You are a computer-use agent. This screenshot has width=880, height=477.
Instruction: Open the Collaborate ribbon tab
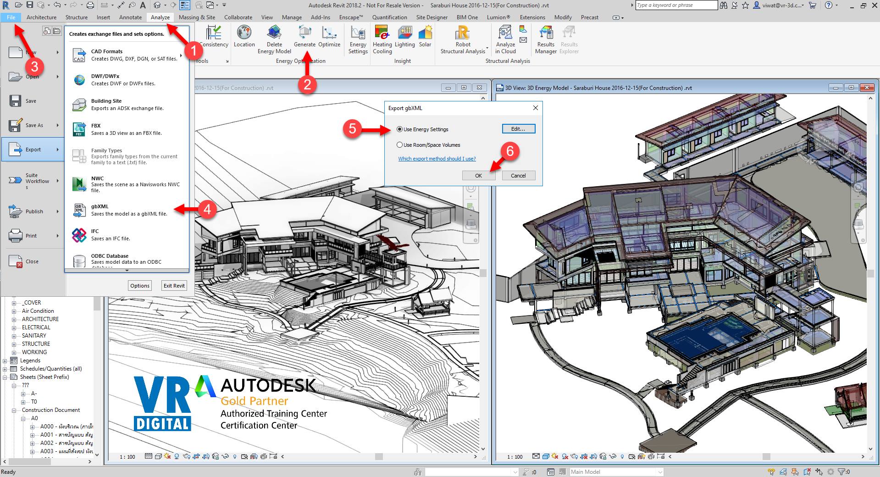(x=238, y=17)
